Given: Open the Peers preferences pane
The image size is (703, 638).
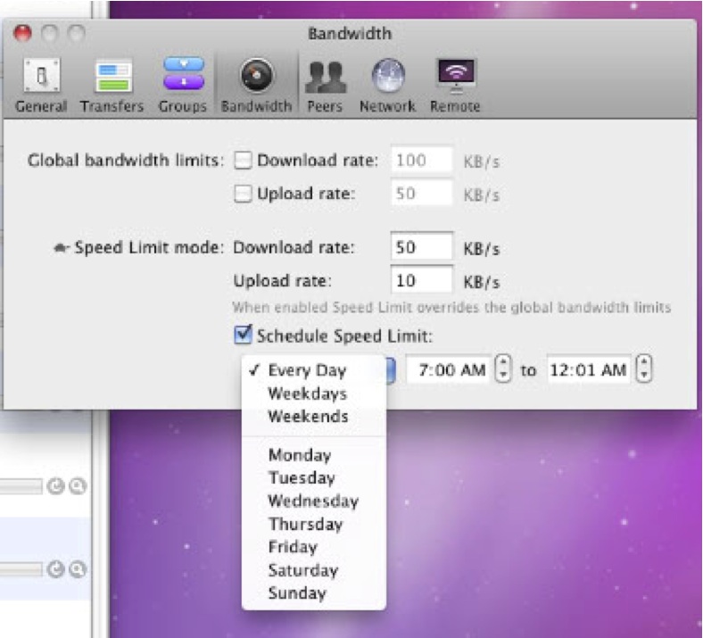Looking at the screenshot, I should click(x=325, y=85).
